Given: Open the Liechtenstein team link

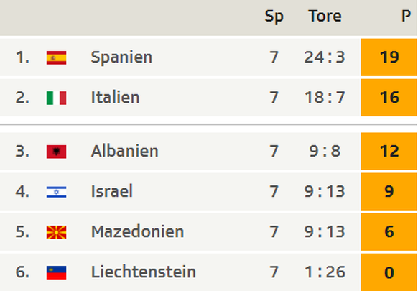Looking at the screenshot, I should pos(144,272).
